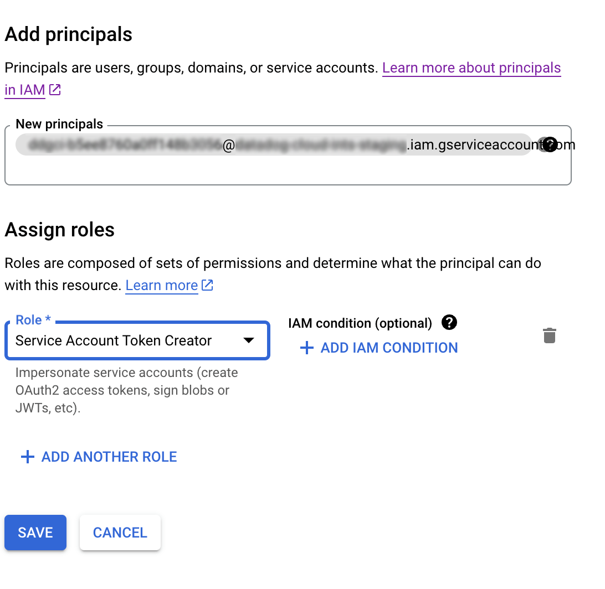Click role description text about impersonating accounts

point(126,390)
